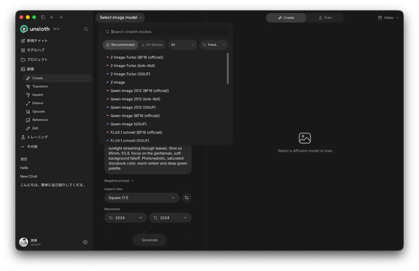Go forward with the right arrow

coord(61,17)
